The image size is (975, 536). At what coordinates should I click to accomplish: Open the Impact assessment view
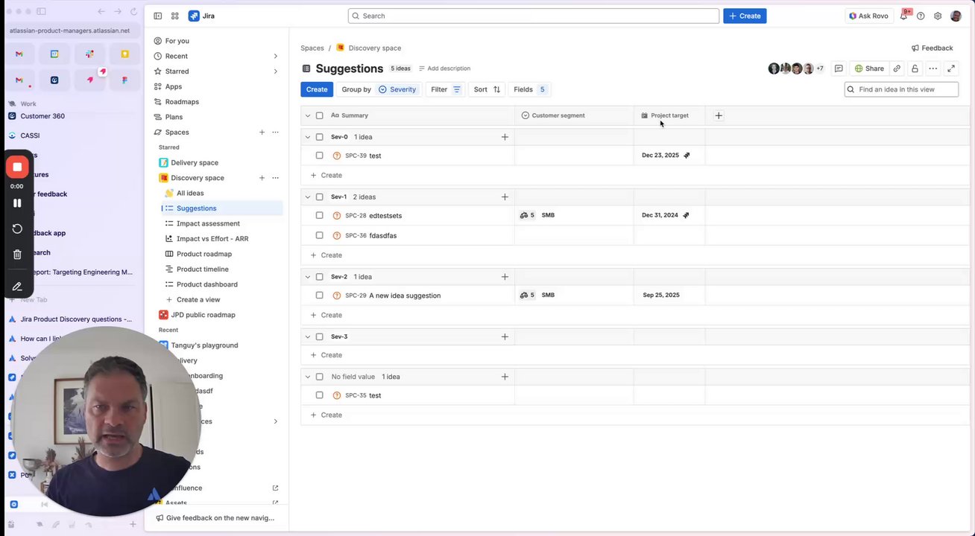208,223
